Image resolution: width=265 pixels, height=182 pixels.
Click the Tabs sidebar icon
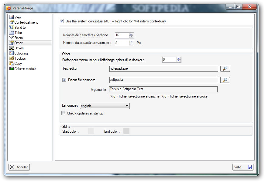click(12, 32)
